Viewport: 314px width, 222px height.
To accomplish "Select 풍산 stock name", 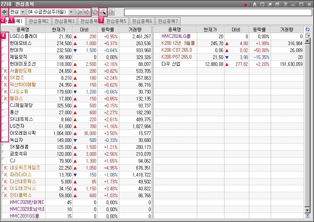I will click(x=14, y=112).
